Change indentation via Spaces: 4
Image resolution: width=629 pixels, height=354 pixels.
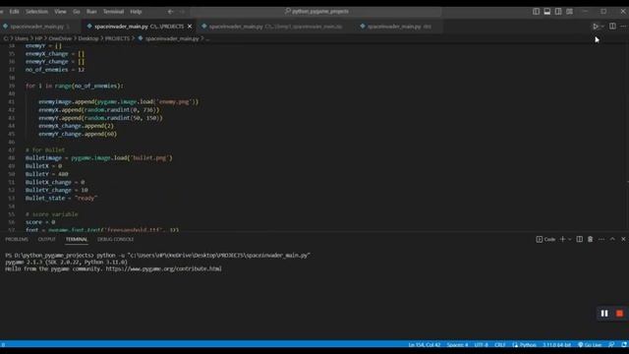click(457, 345)
